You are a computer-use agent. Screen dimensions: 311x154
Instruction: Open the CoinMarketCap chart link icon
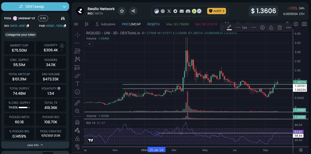pyautogui.click(x=157, y=11)
